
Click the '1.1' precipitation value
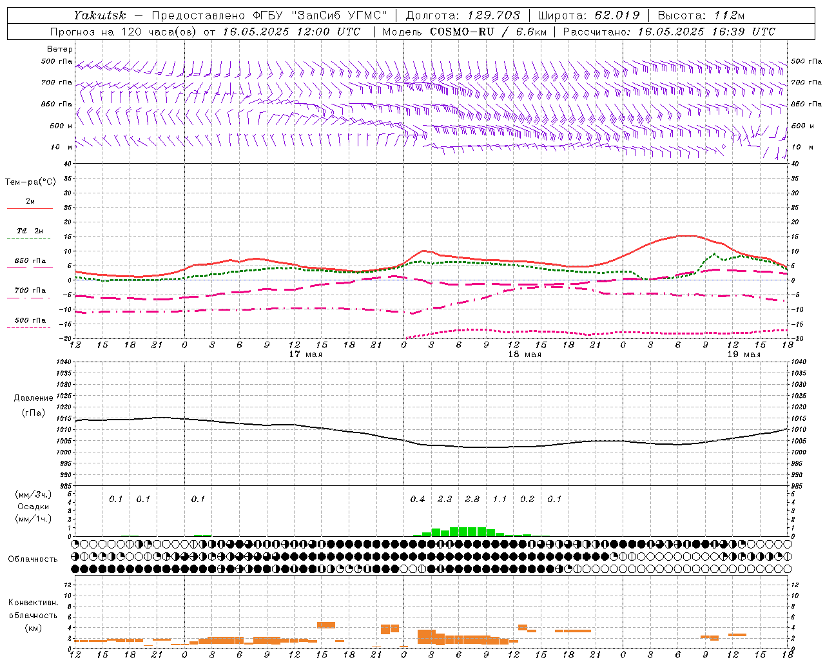500,500
